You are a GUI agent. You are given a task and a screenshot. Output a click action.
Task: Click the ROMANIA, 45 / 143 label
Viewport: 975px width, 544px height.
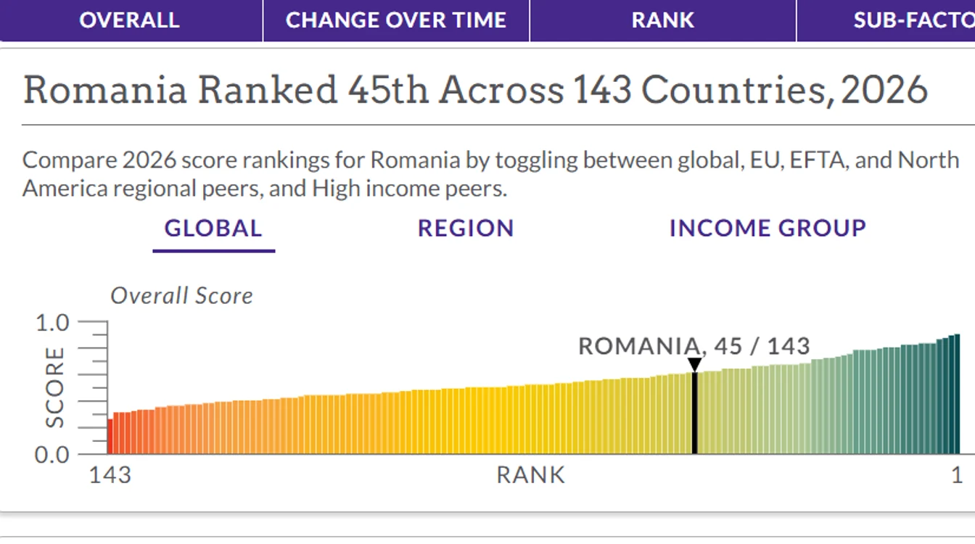point(694,346)
